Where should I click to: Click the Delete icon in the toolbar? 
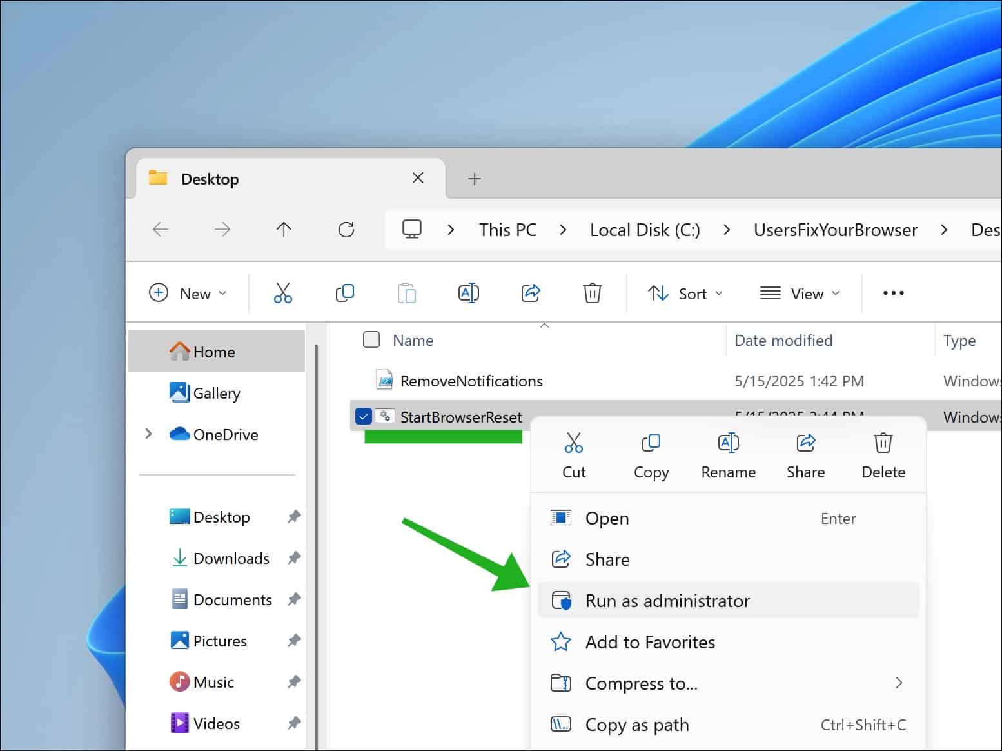click(x=593, y=293)
